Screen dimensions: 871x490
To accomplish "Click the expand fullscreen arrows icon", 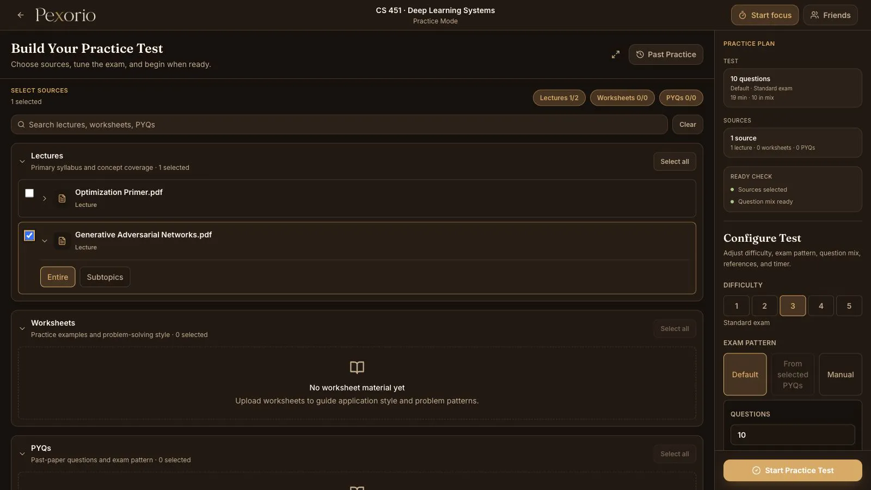I will 616,54.
